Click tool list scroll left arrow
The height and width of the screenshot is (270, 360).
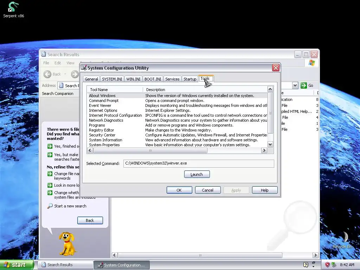tap(90, 150)
